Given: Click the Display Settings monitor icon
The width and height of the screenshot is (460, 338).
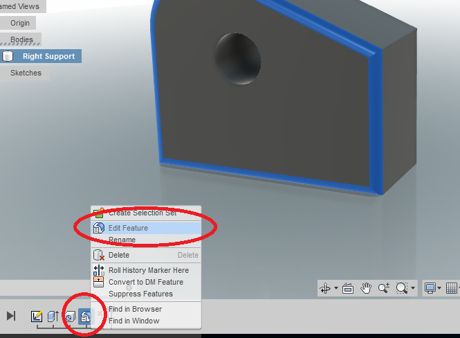Looking at the screenshot, I should (430, 288).
